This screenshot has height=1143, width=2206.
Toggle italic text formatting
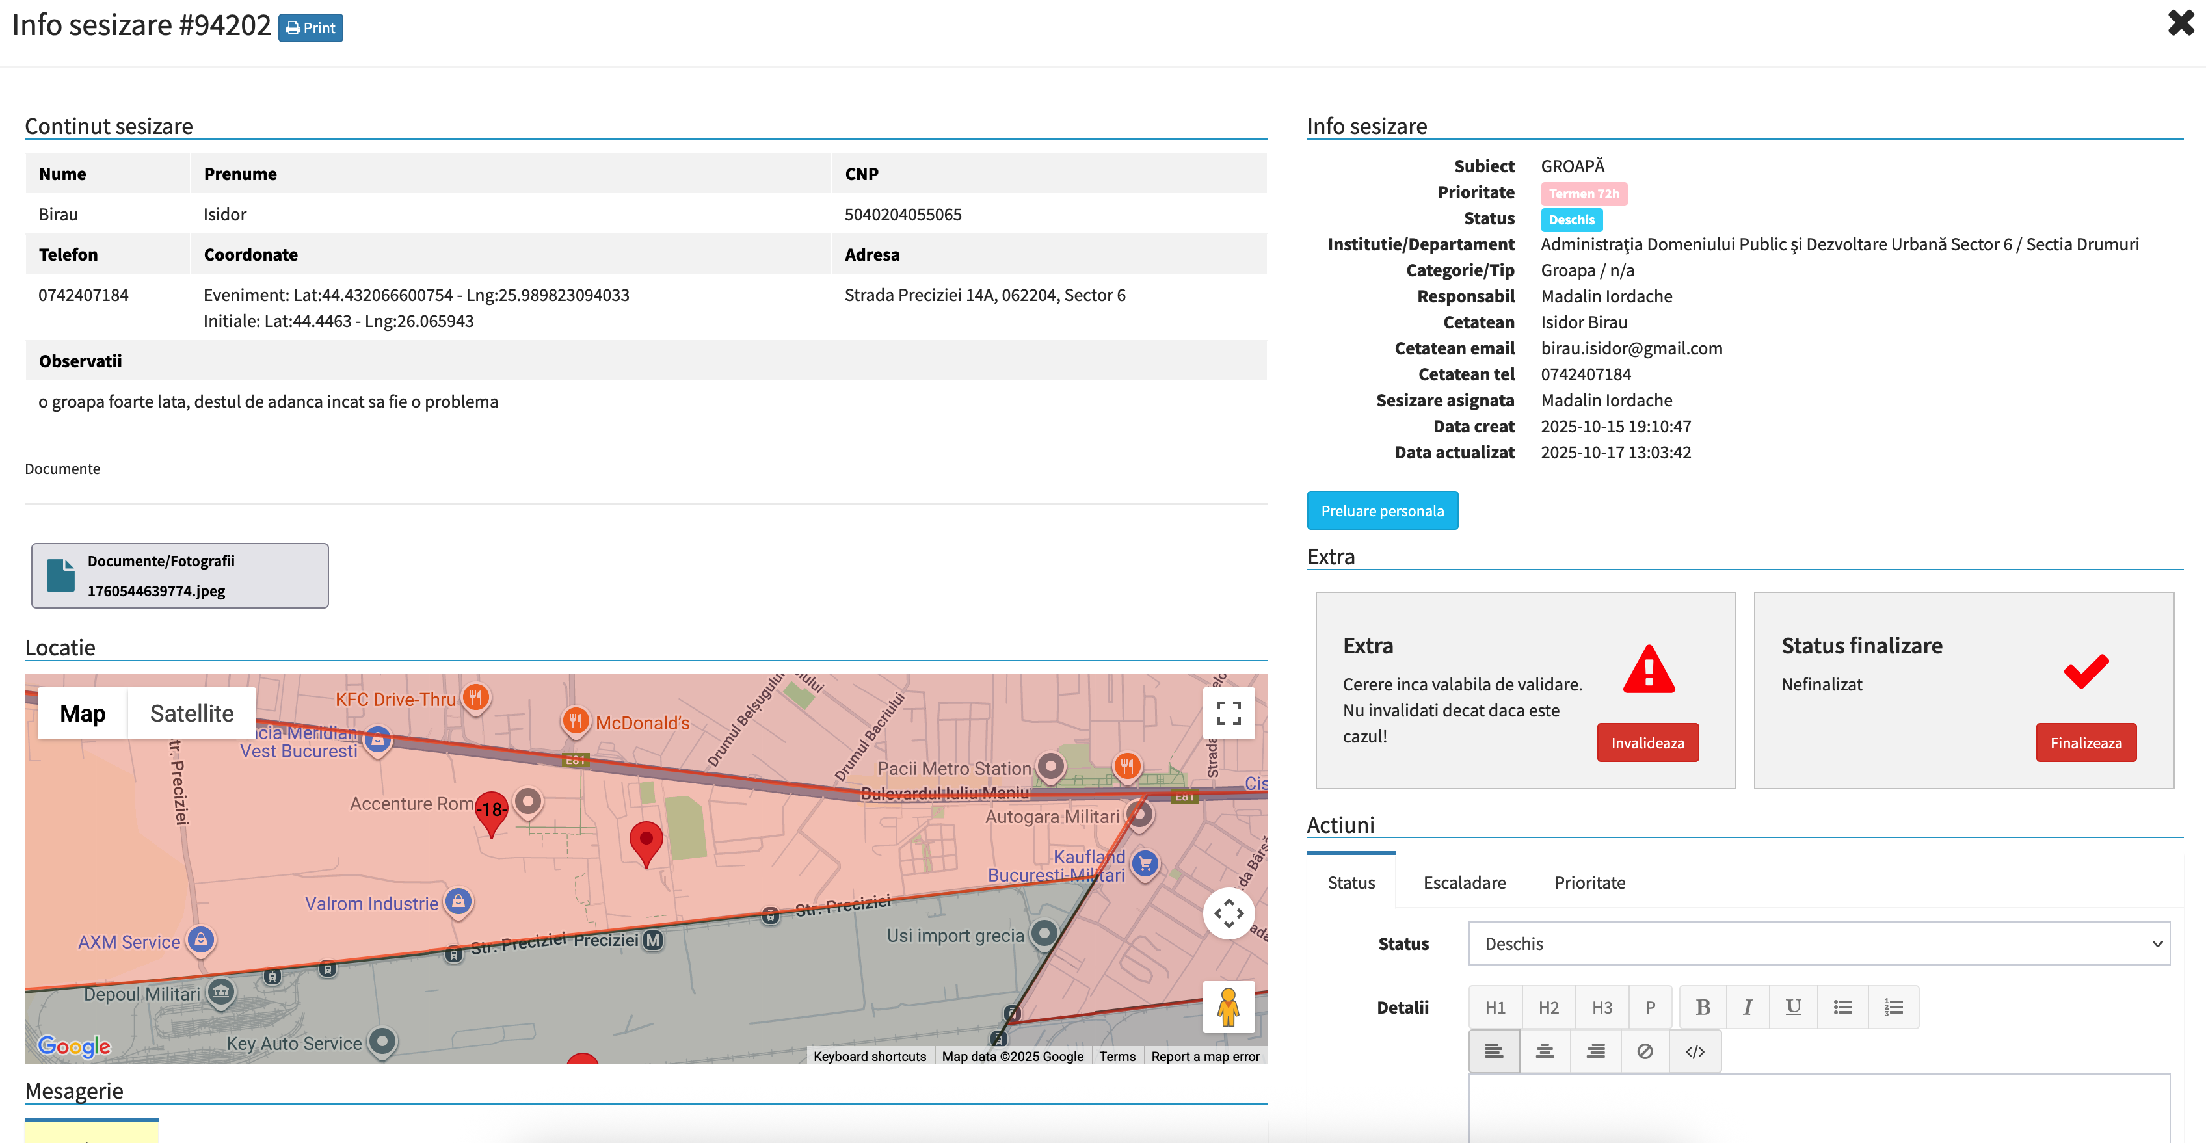[1747, 1007]
